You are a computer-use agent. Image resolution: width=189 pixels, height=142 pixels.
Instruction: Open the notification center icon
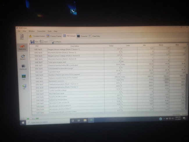click(184, 118)
